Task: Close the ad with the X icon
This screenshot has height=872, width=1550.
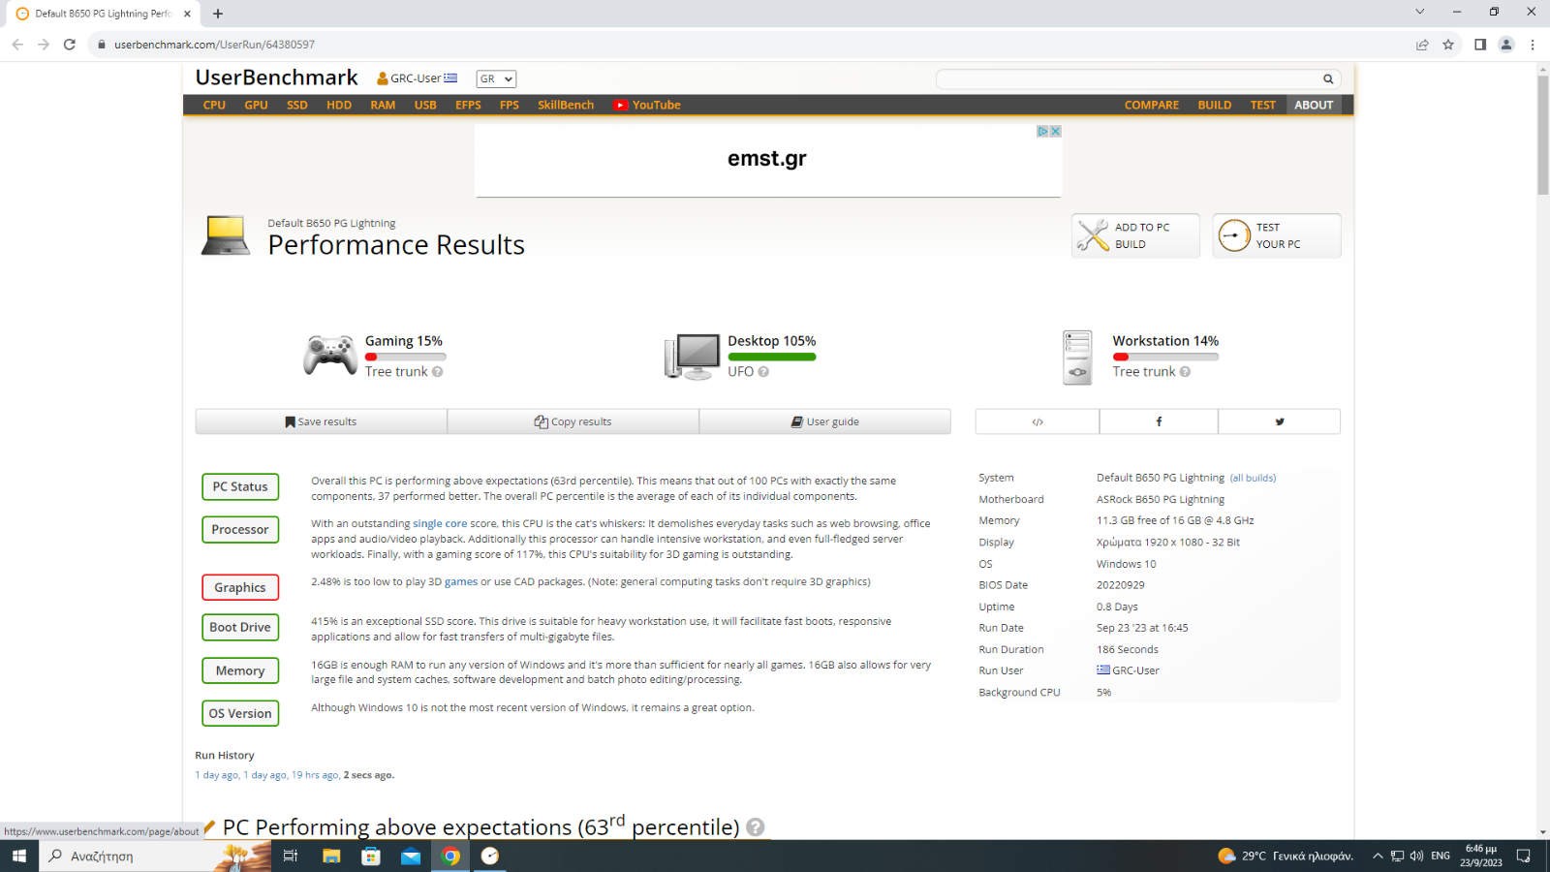Action: 1056,131
